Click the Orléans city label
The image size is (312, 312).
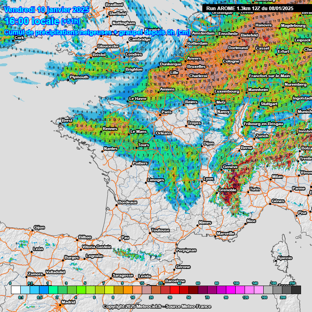(163, 133)
